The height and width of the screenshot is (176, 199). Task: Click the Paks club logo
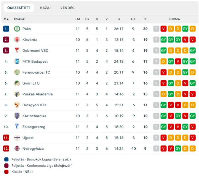[17, 29]
